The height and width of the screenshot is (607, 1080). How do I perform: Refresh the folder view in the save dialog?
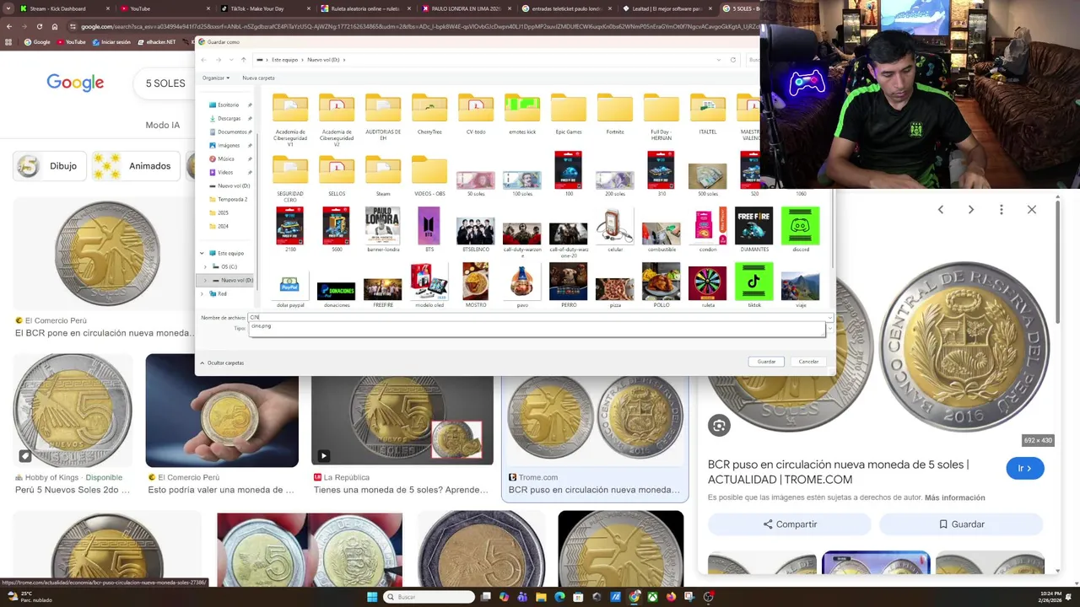[x=732, y=60]
